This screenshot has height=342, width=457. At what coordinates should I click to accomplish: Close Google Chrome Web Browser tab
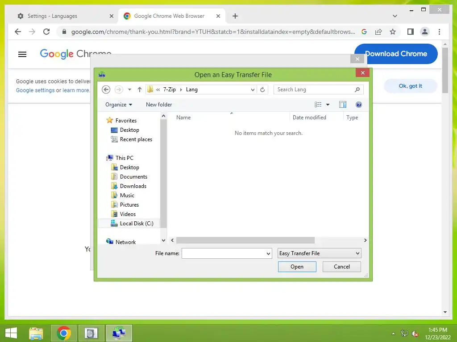[x=218, y=16]
